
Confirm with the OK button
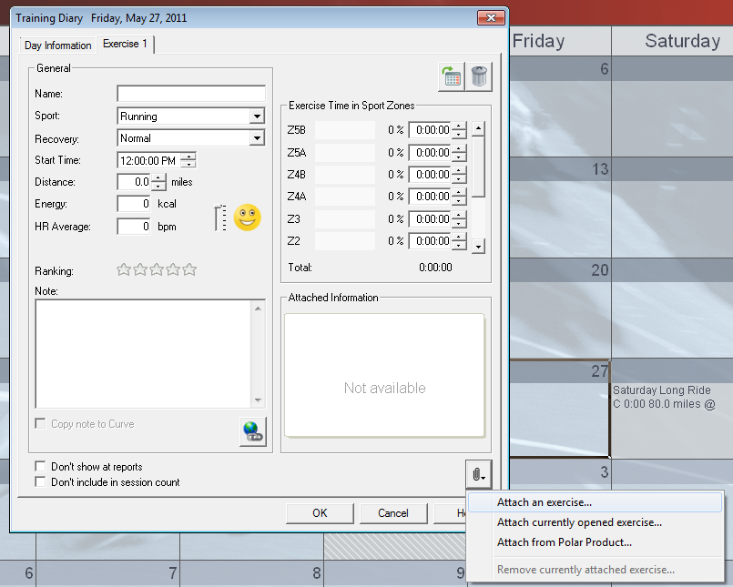(320, 513)
